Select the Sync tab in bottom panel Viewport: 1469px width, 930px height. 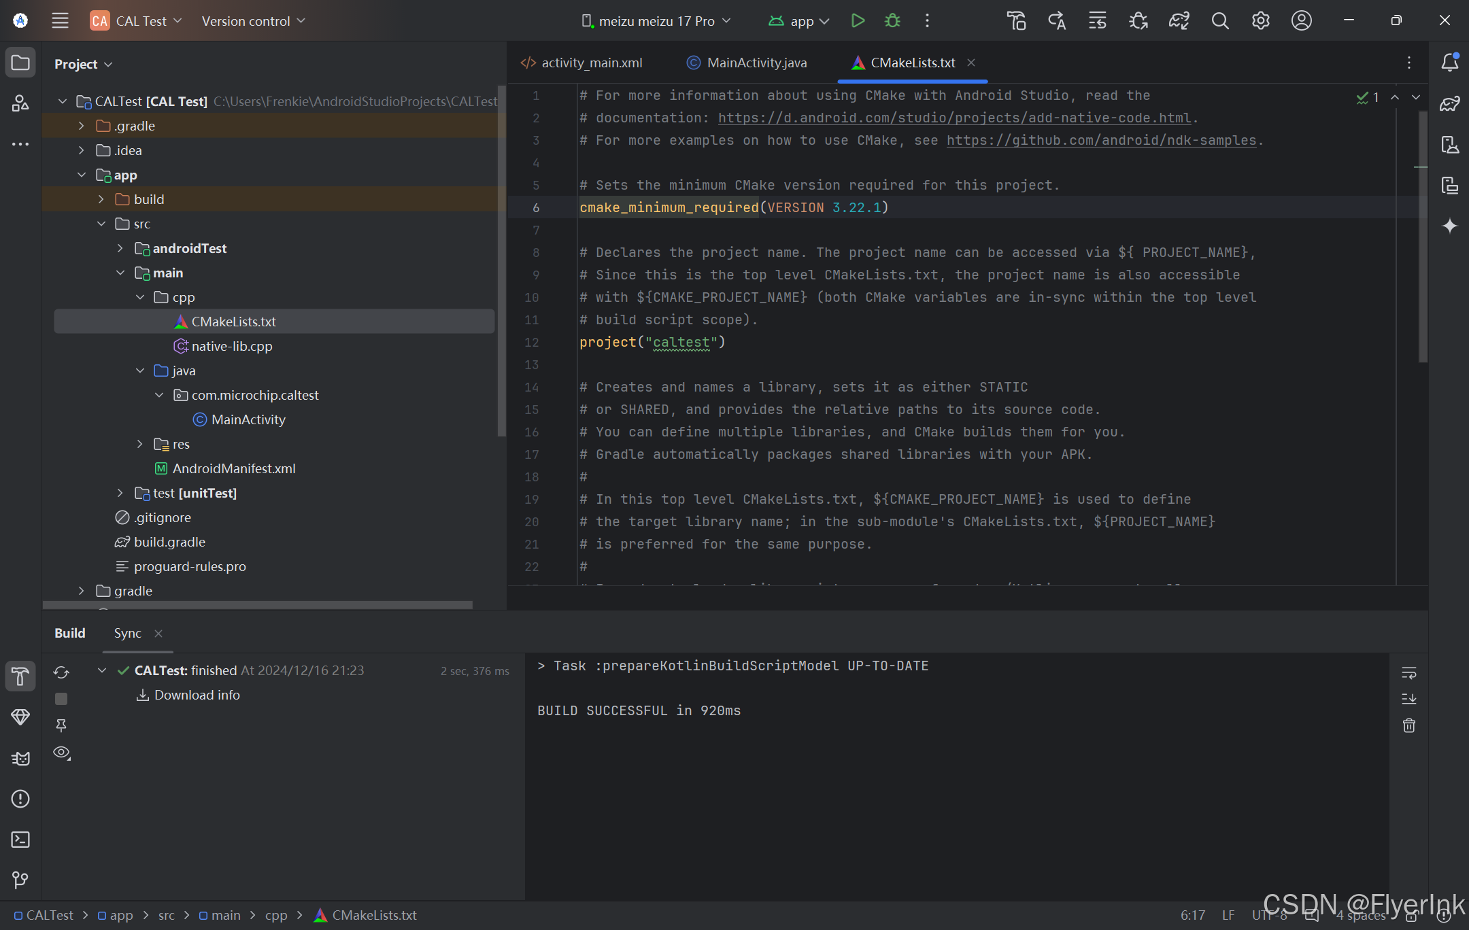click(x=128, y=633)
